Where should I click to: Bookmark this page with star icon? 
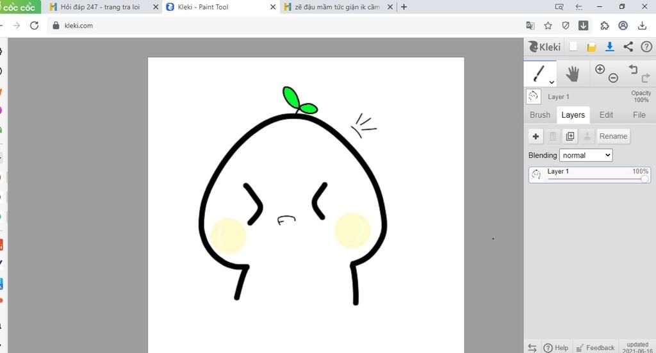pyautogui.click(x=548, y=26)
